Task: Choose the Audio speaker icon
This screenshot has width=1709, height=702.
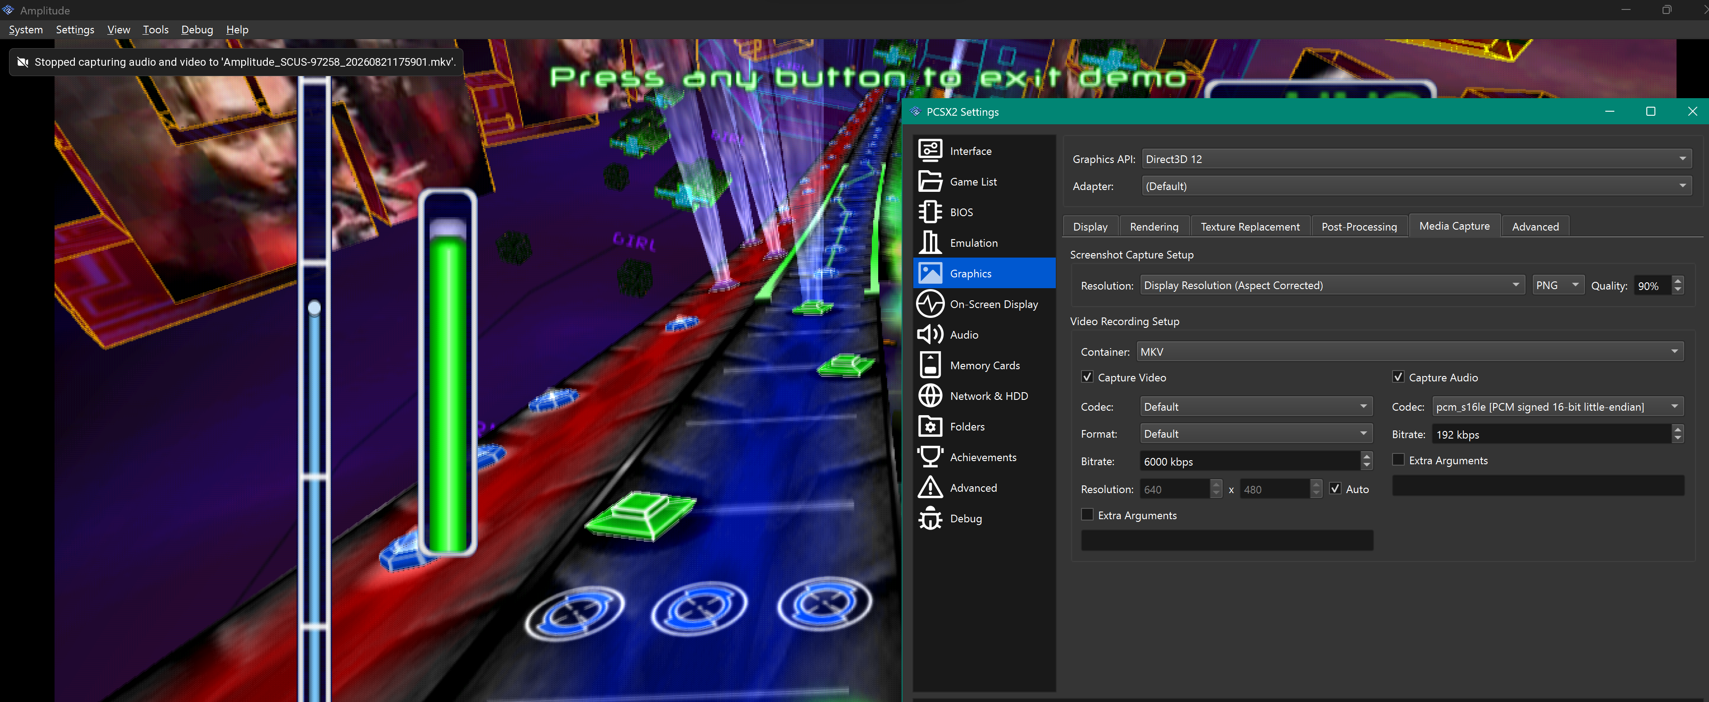Action: click(x=930, y=334)
